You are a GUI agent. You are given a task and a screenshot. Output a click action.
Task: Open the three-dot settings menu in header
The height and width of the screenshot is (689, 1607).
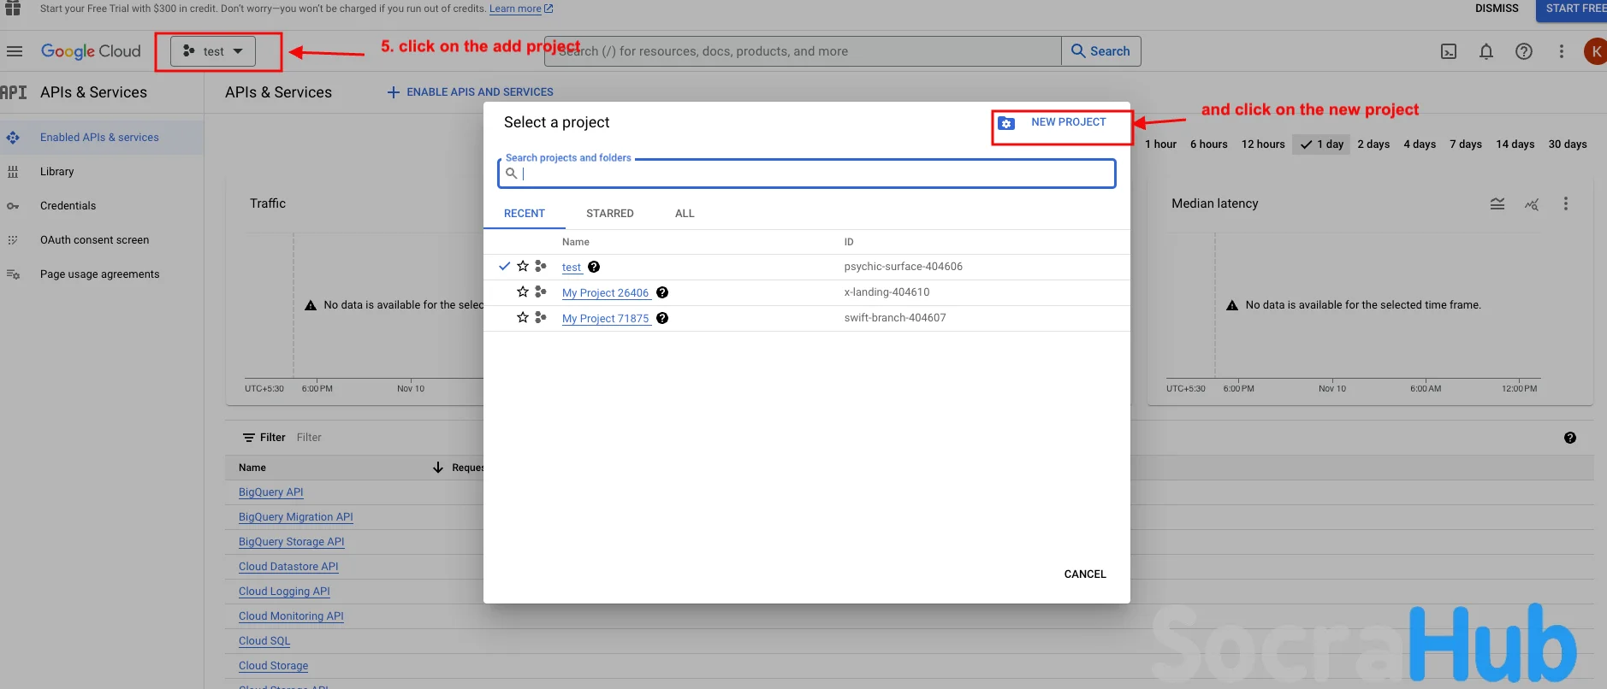pos(1562,51)
